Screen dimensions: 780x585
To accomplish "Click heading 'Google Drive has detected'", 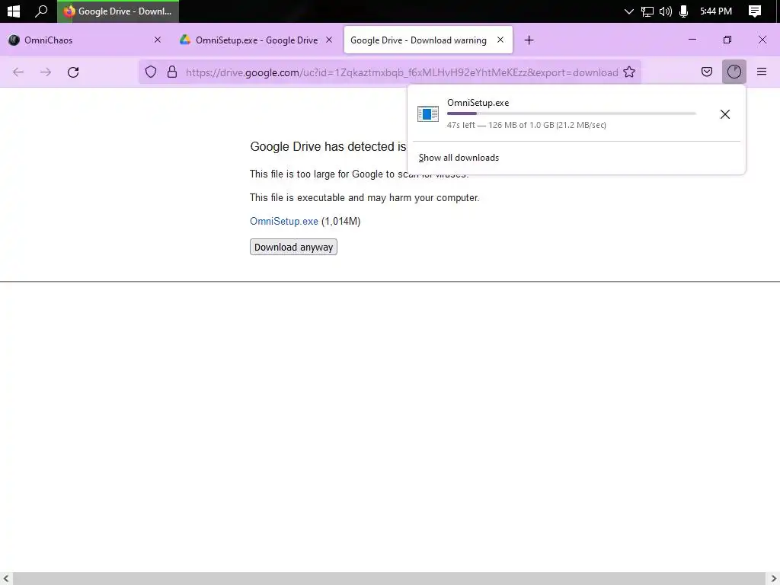I will click(x=328, y=147).
